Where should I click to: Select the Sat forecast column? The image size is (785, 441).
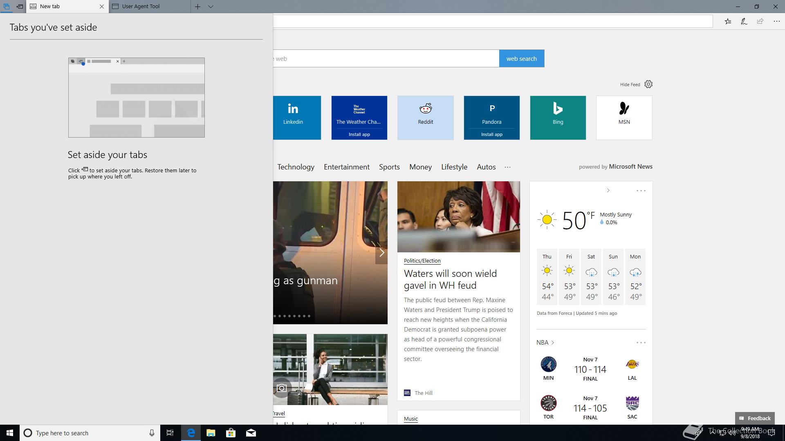591,277
